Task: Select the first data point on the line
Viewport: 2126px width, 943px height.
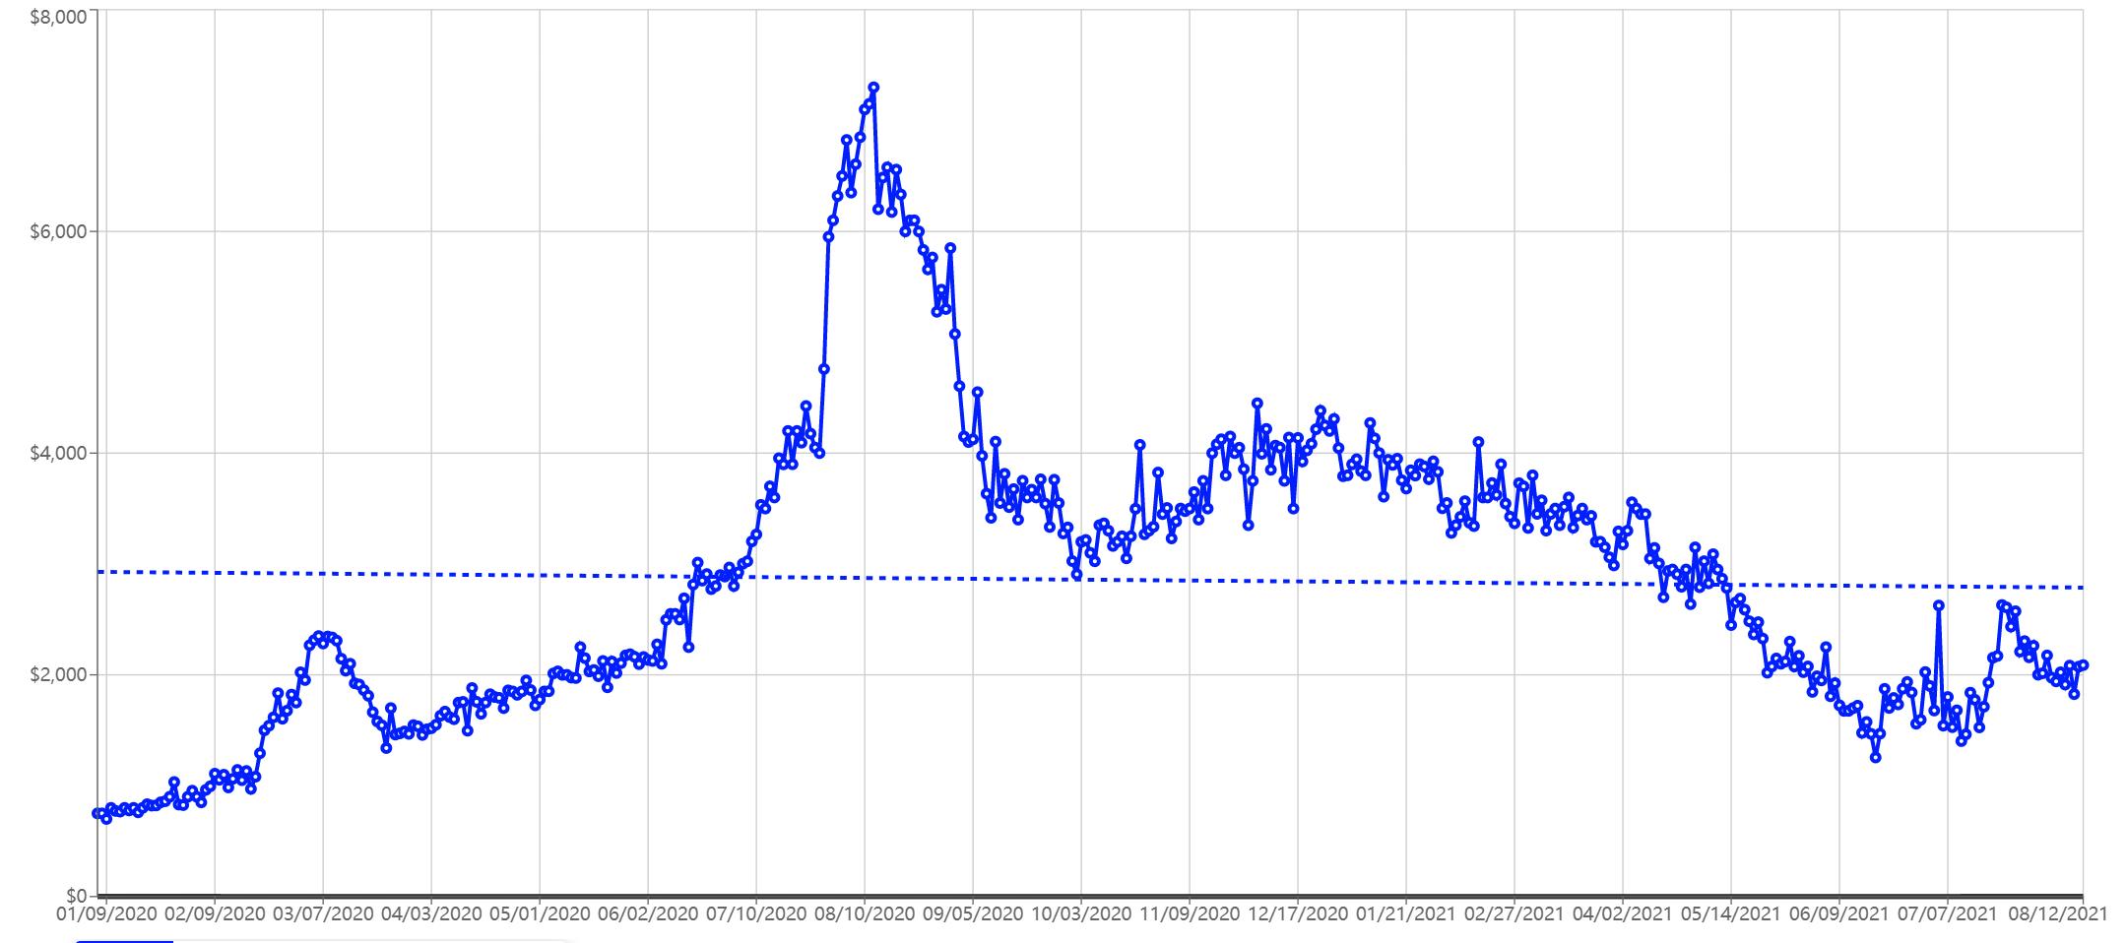Action: [97, 813]
